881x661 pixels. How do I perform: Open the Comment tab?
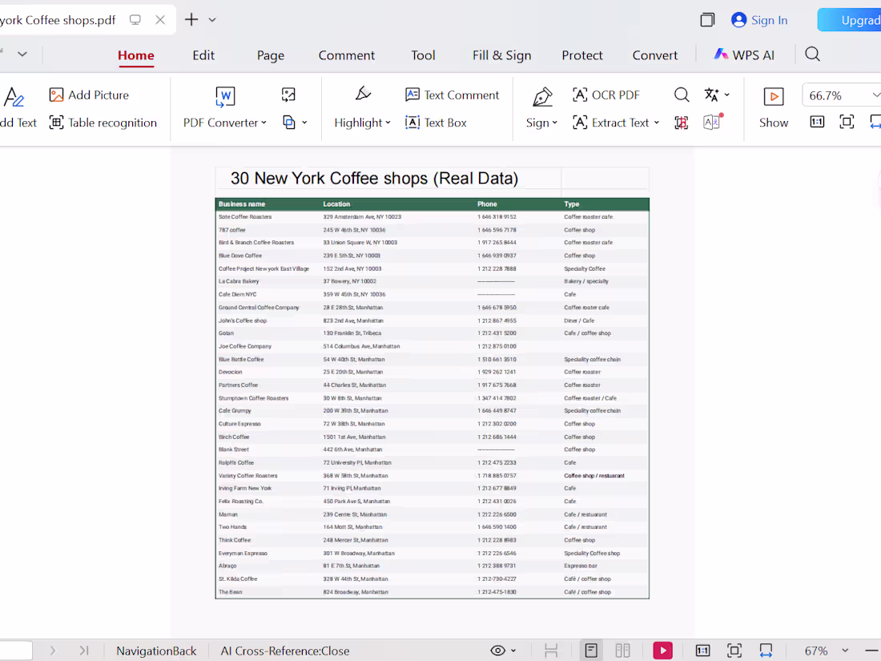(x=347, y=55)
